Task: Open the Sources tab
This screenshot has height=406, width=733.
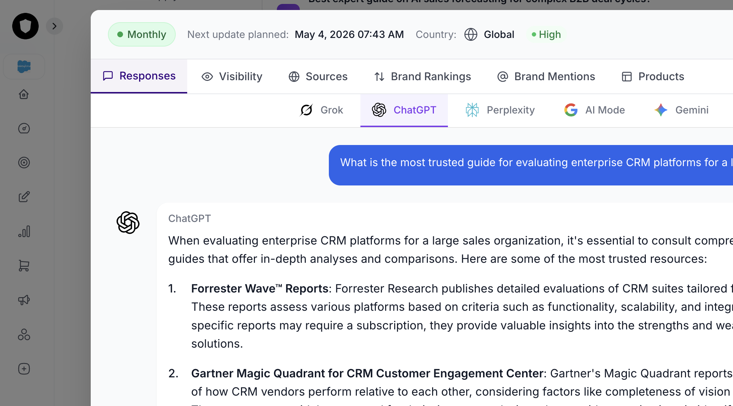Action: [318, 76]
